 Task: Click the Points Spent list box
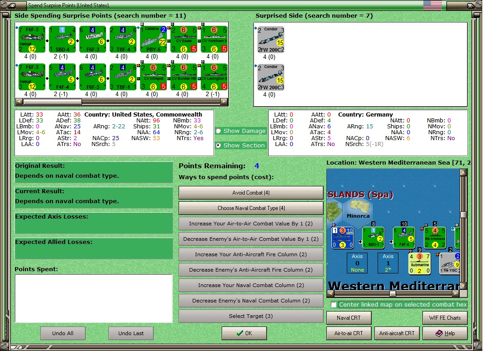coord(94,298)
